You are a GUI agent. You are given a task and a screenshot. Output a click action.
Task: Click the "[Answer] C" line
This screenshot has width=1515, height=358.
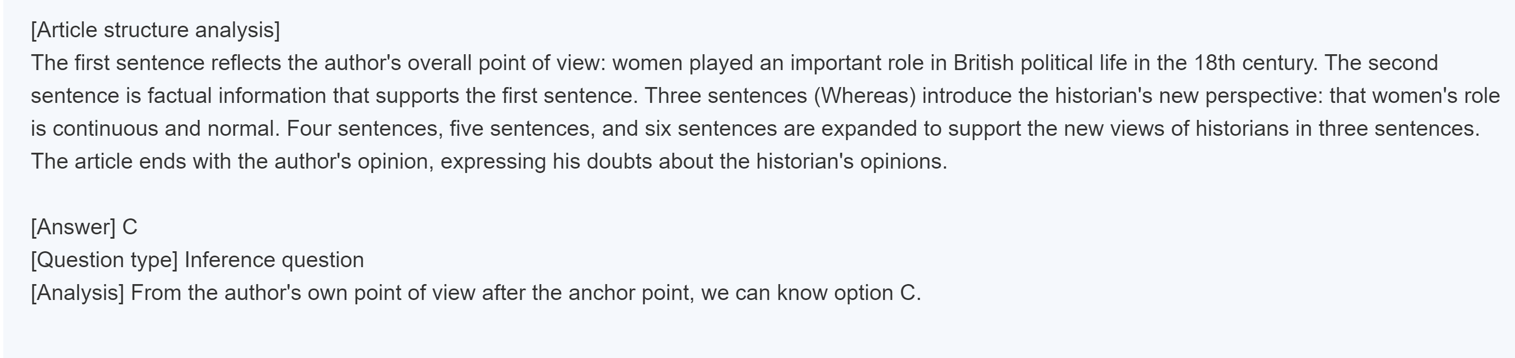click(x=84, y=227)
